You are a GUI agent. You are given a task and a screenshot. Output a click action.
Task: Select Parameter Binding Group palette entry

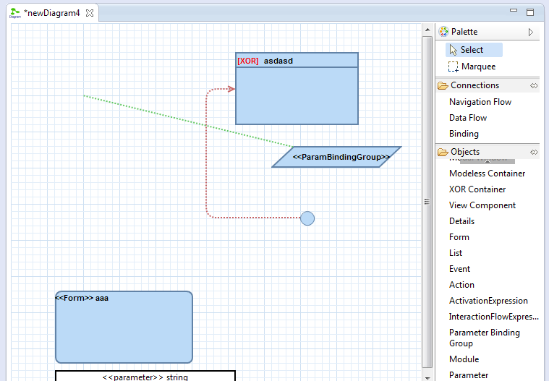[484, 338]
